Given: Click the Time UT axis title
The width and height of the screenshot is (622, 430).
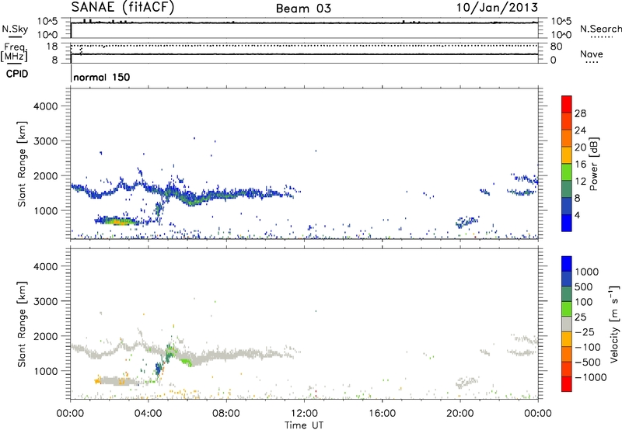Looking at the screenshot, I should coord(304,425).
